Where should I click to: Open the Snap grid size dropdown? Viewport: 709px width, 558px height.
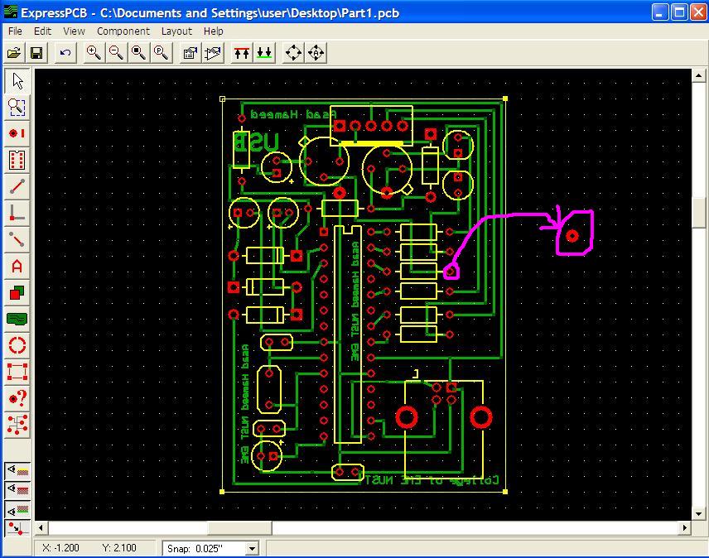point(252,549)
